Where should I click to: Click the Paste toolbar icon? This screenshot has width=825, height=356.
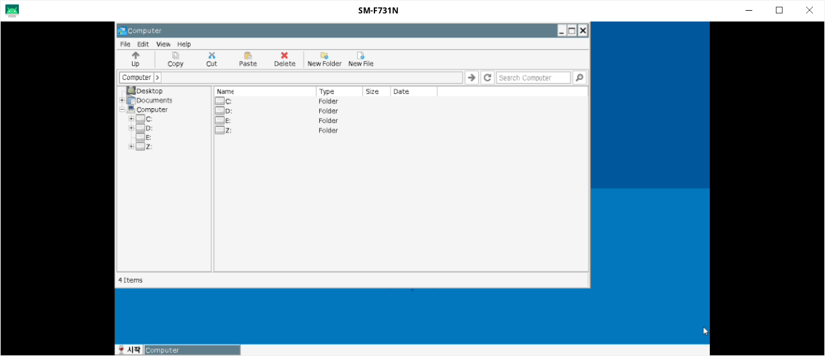pos(248,56)
